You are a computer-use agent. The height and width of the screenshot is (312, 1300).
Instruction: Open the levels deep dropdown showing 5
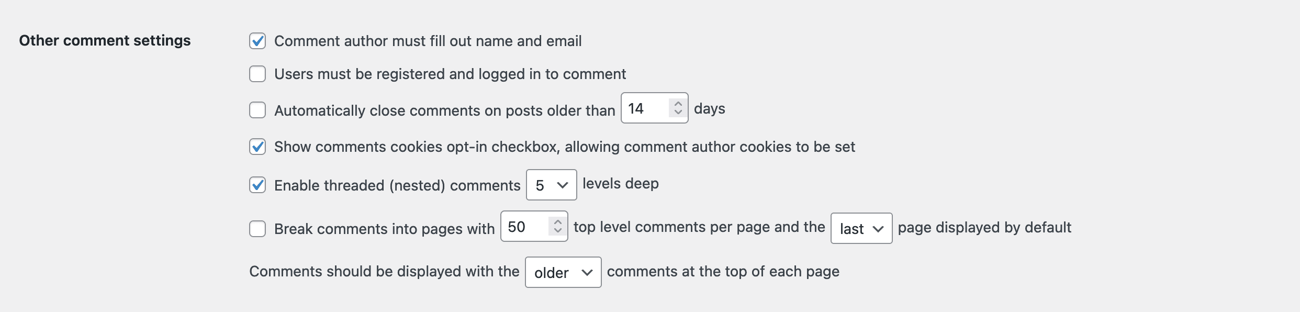(552, 185)
